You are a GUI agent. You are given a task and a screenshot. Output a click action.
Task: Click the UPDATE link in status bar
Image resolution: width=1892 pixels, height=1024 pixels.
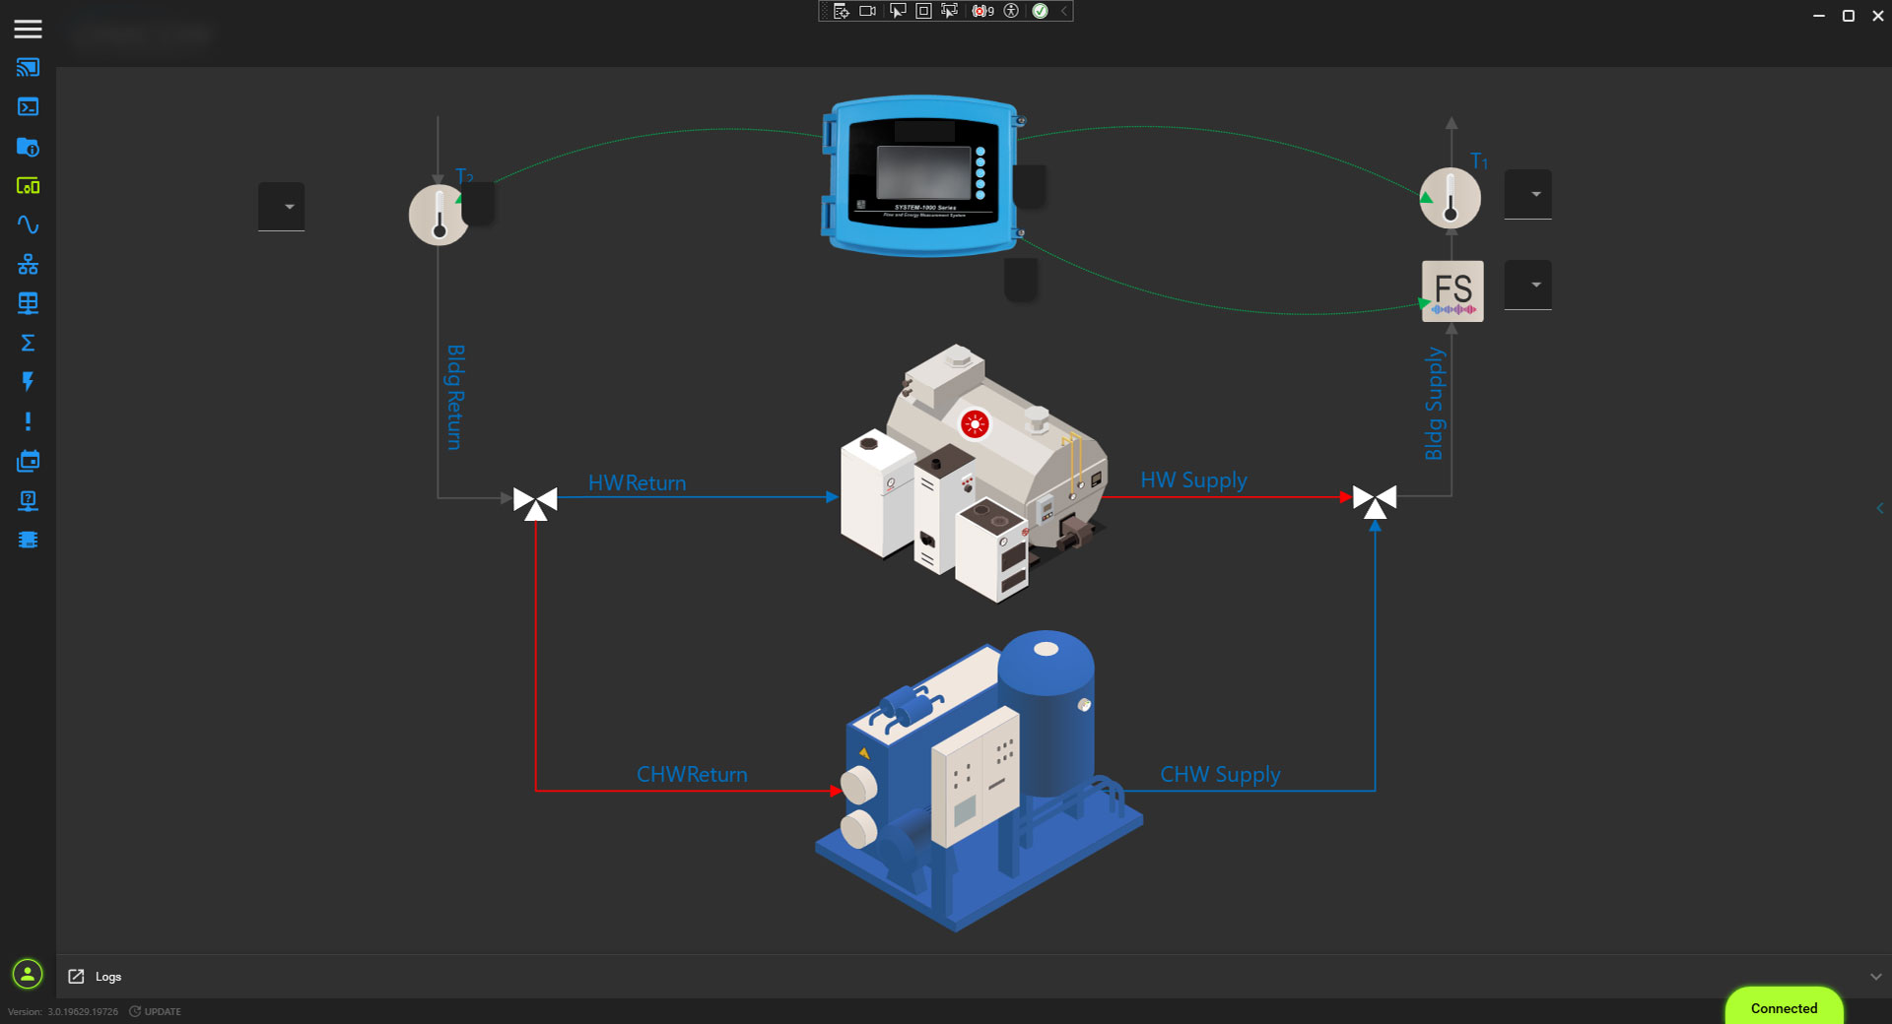coord(156,1011)
